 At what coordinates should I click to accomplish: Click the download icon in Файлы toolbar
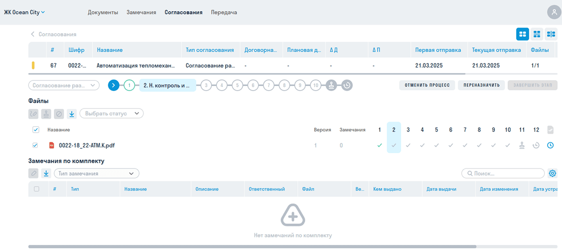click(71, 114)
